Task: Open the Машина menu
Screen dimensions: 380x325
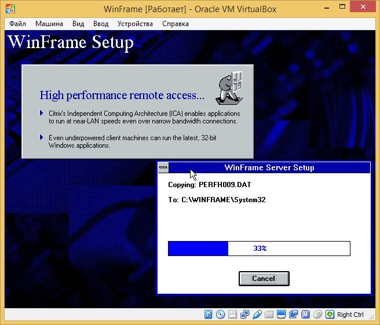Action: click(49, 24)
